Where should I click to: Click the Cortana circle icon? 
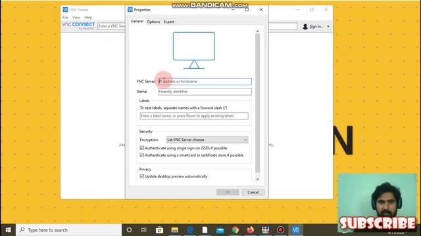point(129,230)
